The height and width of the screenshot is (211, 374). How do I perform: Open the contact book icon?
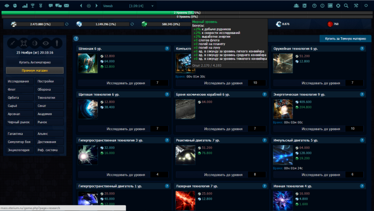pyautogui.click(x=304, y=6)
